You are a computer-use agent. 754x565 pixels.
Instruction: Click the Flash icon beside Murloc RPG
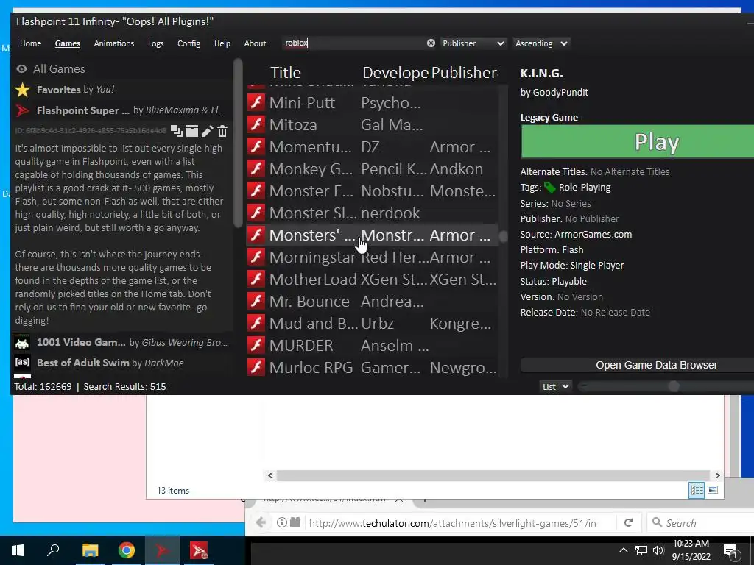(256, 368)
